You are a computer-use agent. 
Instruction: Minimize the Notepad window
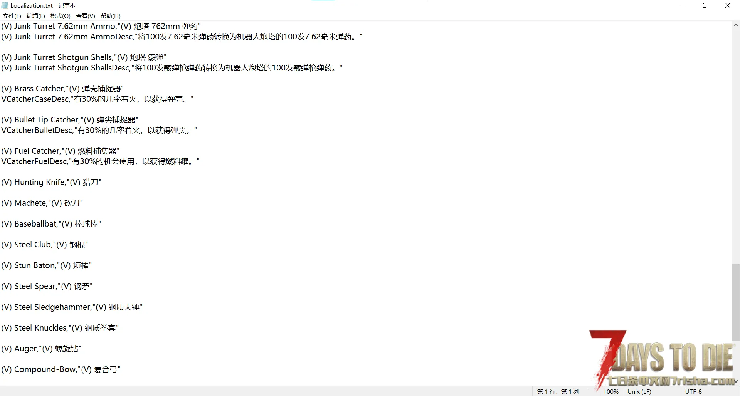(x=683, y=5)
